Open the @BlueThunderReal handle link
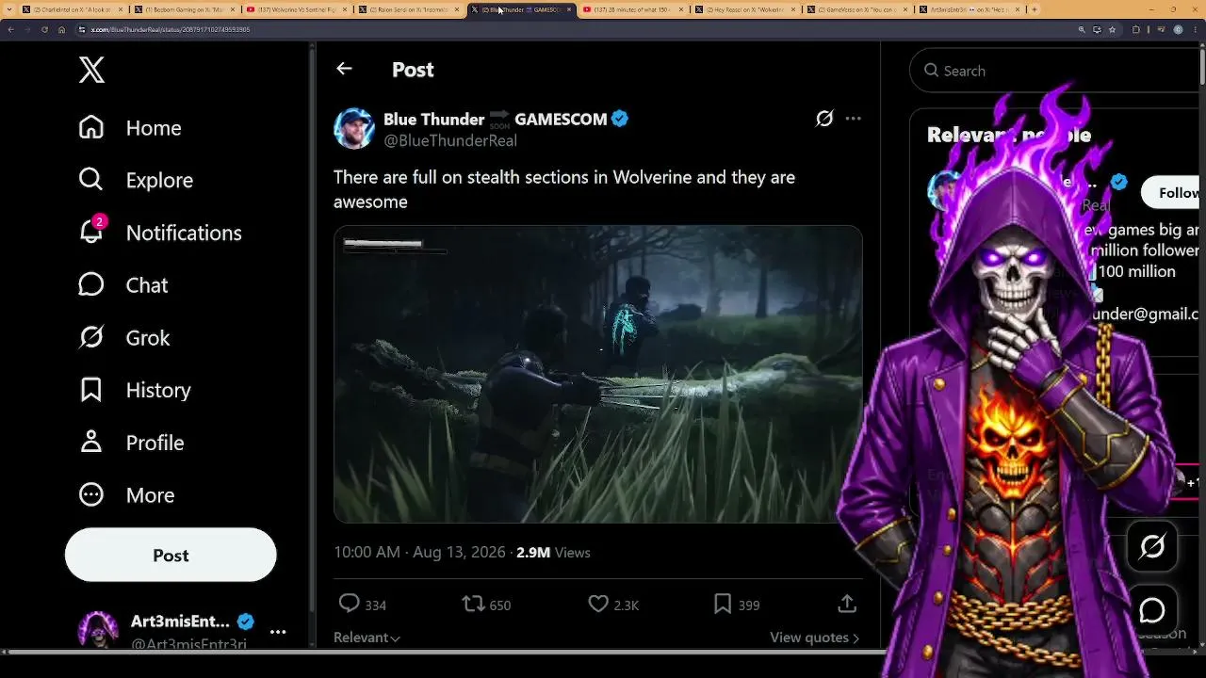Screen dimensions: 1206x678 (450, 140)
